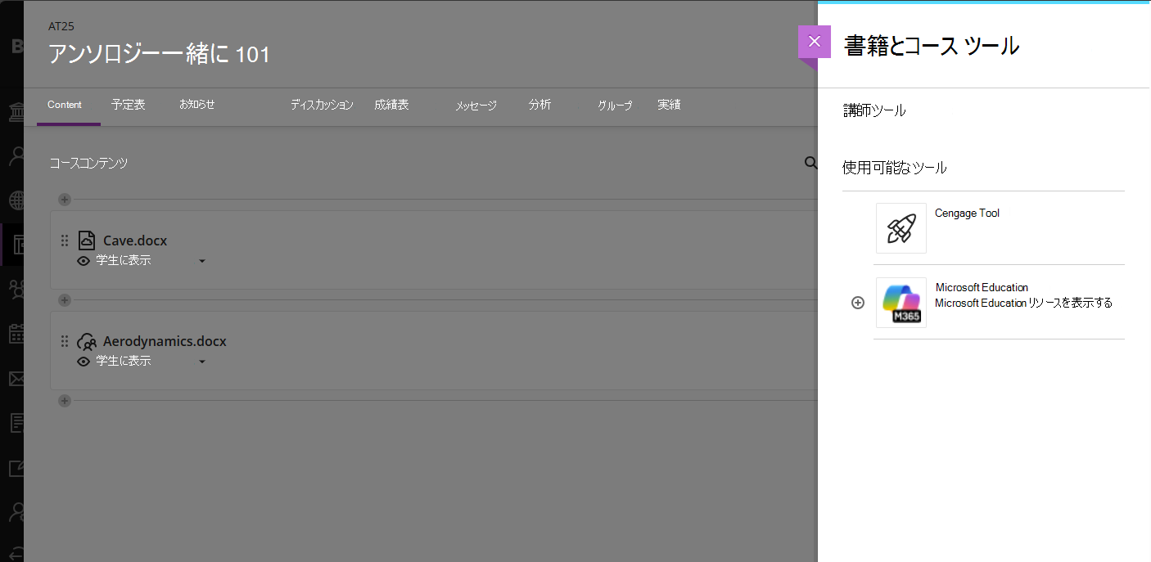Screen dimensions: 1151x562
Task: Close the 書籍とコース ツール panel
Action: [814, 42]
